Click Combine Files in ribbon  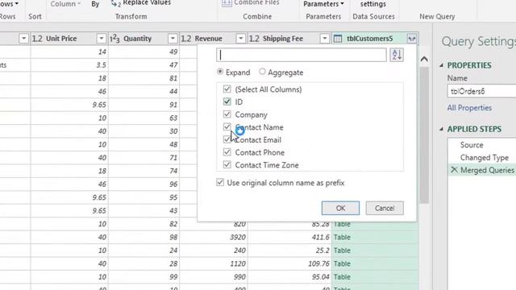click(x=251, y=3)
